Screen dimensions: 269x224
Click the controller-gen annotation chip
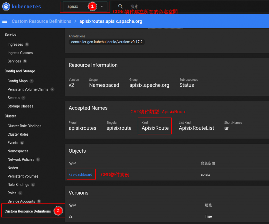tap(107, 42)
